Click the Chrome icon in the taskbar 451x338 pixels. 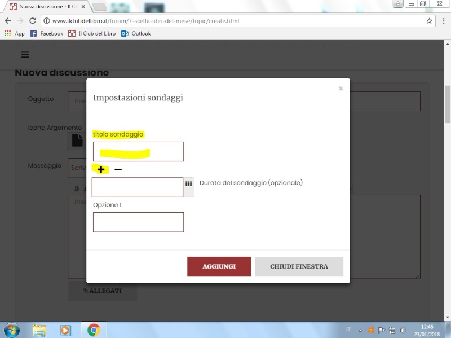[x=94, y=330]
